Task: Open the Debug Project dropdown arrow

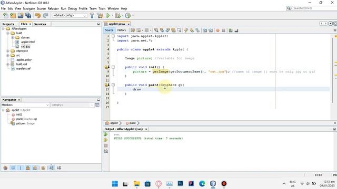Action: click(x=123, y=15)
